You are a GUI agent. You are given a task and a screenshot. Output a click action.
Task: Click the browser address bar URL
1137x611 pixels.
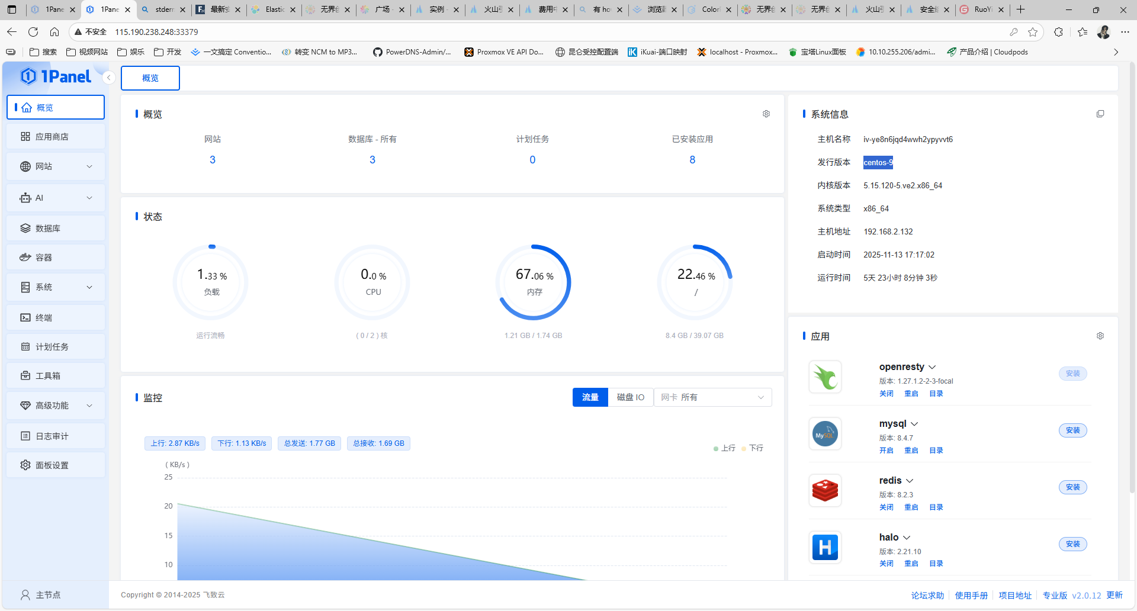tap(156, 32)
